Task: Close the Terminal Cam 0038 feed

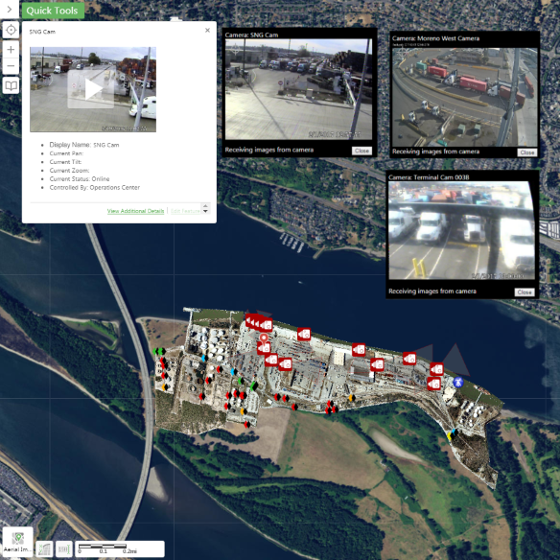Action: (525, 292)
